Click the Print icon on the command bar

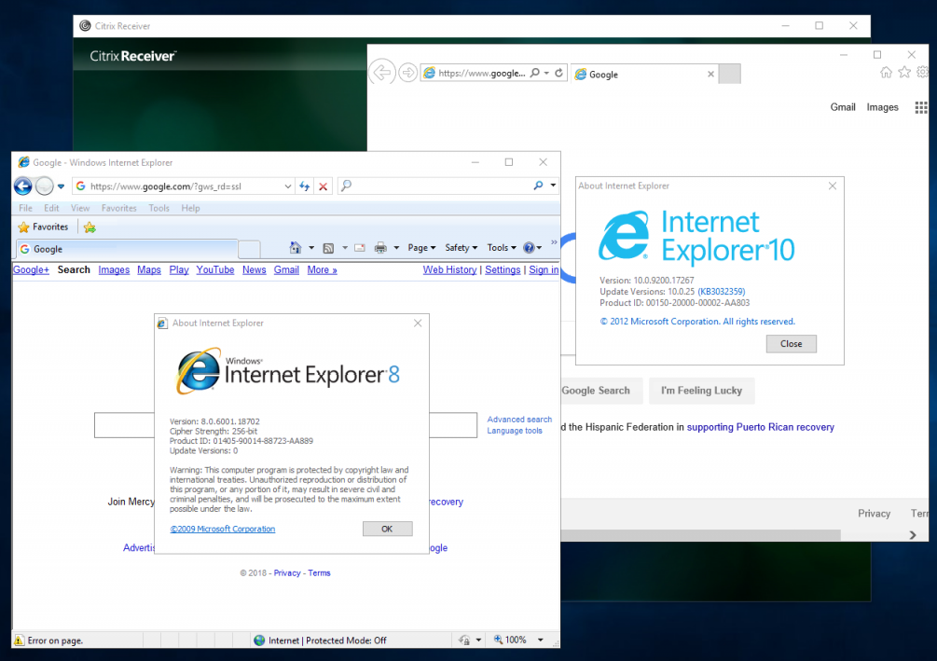380,247
